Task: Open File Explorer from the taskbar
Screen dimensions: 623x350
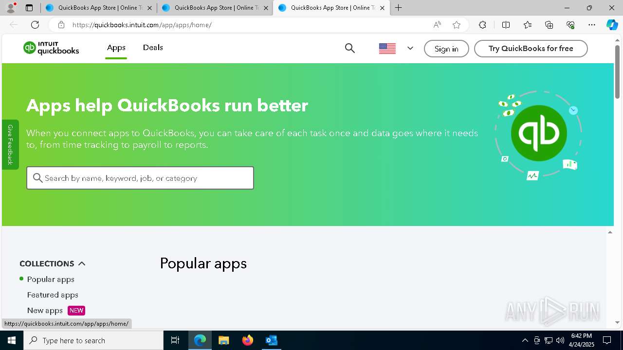Action: (x=223, y=340)
